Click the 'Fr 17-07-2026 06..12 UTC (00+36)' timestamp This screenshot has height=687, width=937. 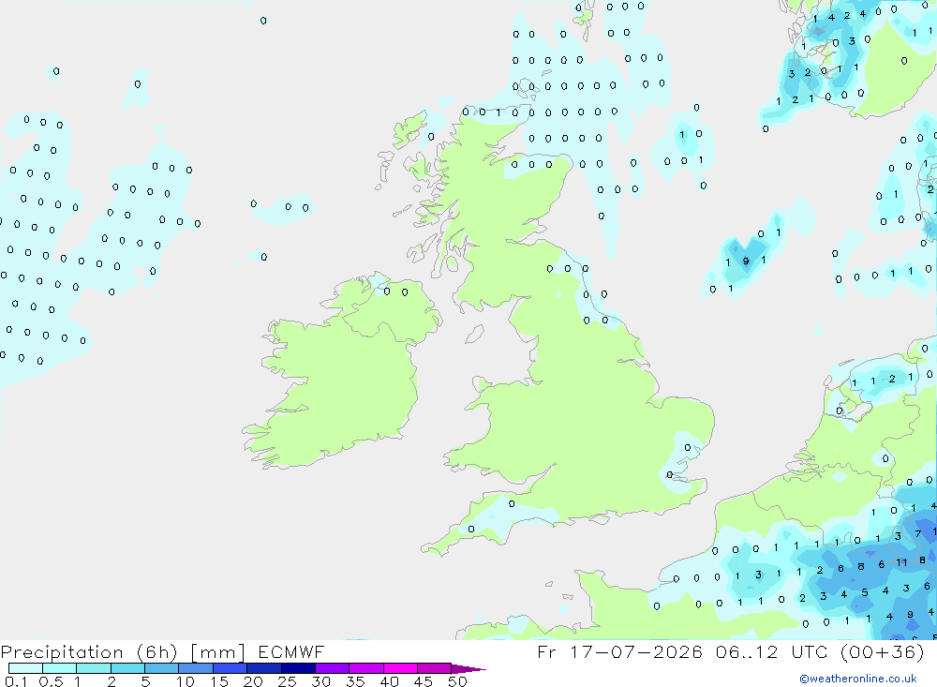coord(731,651)
